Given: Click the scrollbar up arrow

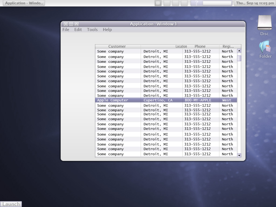Looking at the screenshot, I should pyautogui.click(x=239, y=51).
